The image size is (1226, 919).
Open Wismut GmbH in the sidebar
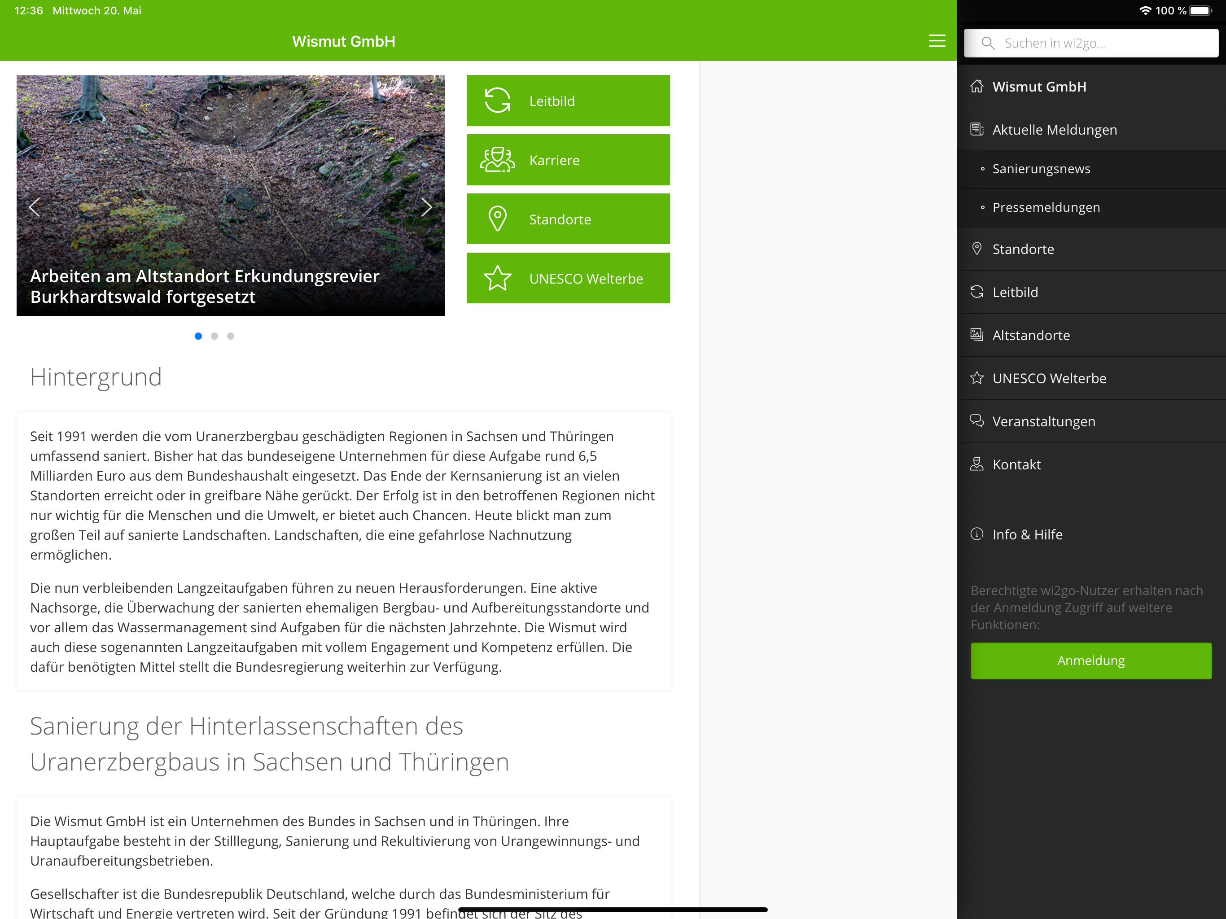coord(1091,87)
